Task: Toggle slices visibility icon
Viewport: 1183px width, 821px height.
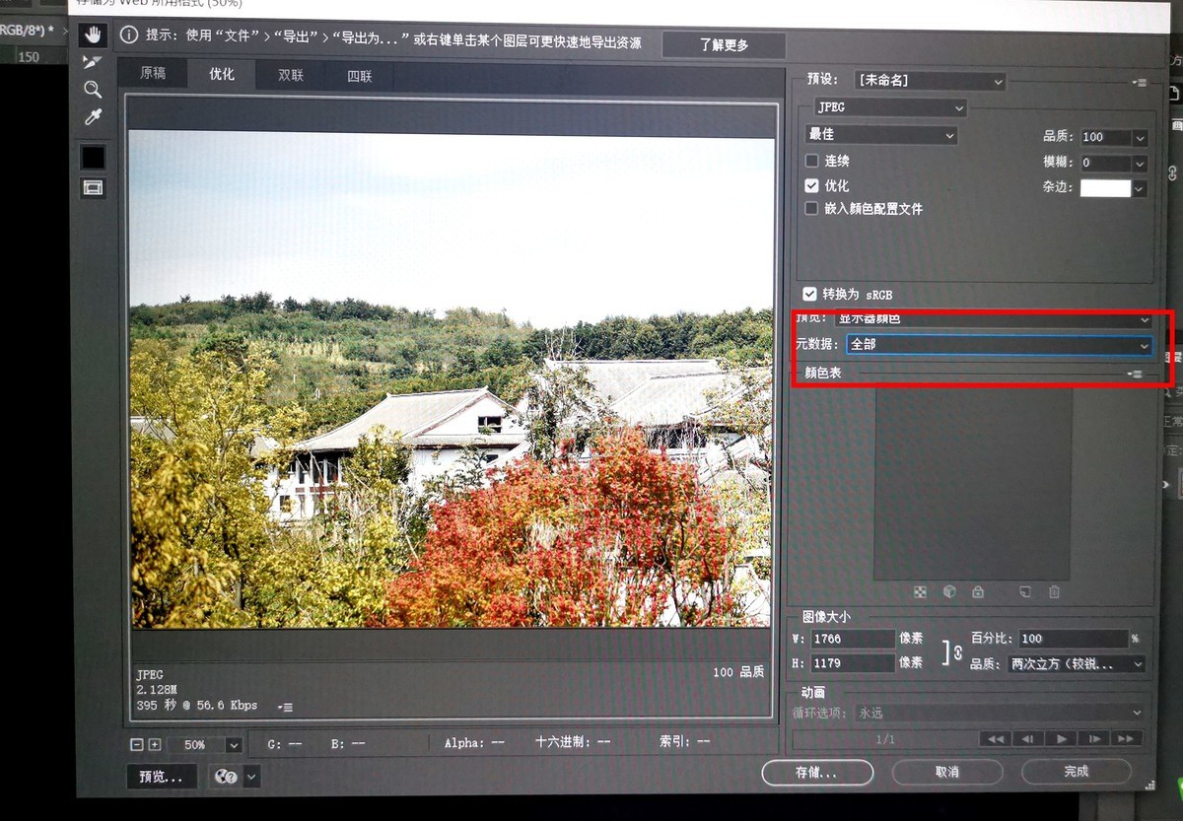Action: [x=93, y=187]
